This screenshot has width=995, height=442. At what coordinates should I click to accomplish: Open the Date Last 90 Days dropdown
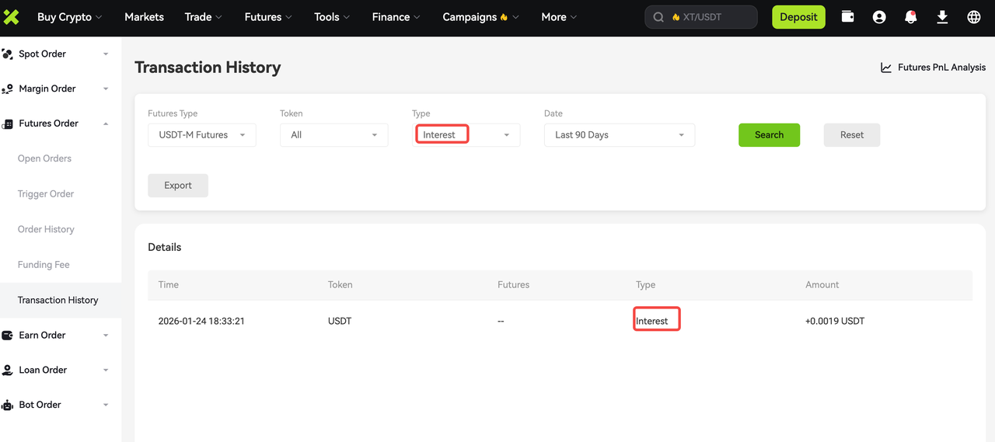(620, 135)
